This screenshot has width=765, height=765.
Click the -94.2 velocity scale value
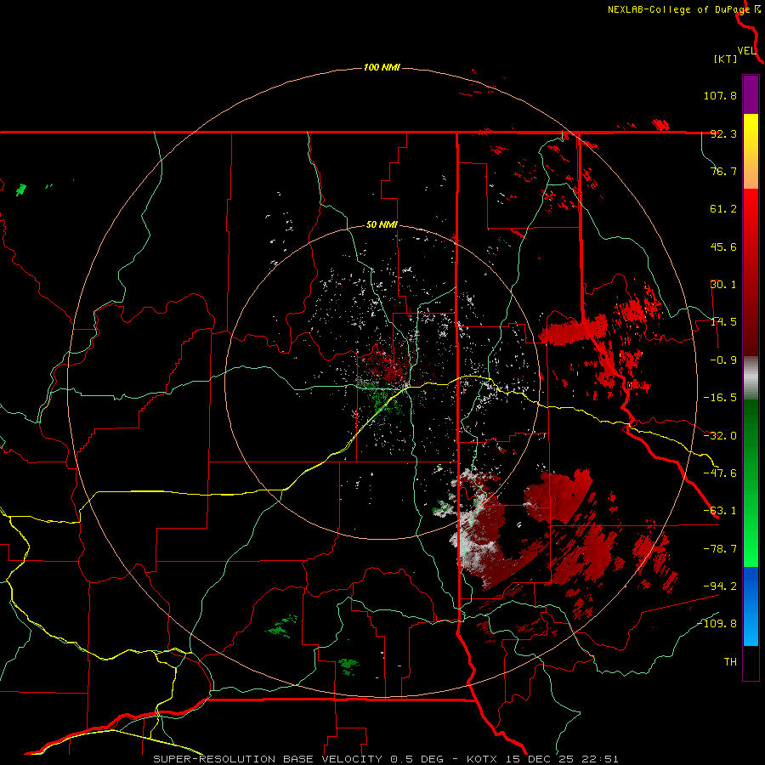(x=720, y=586)
